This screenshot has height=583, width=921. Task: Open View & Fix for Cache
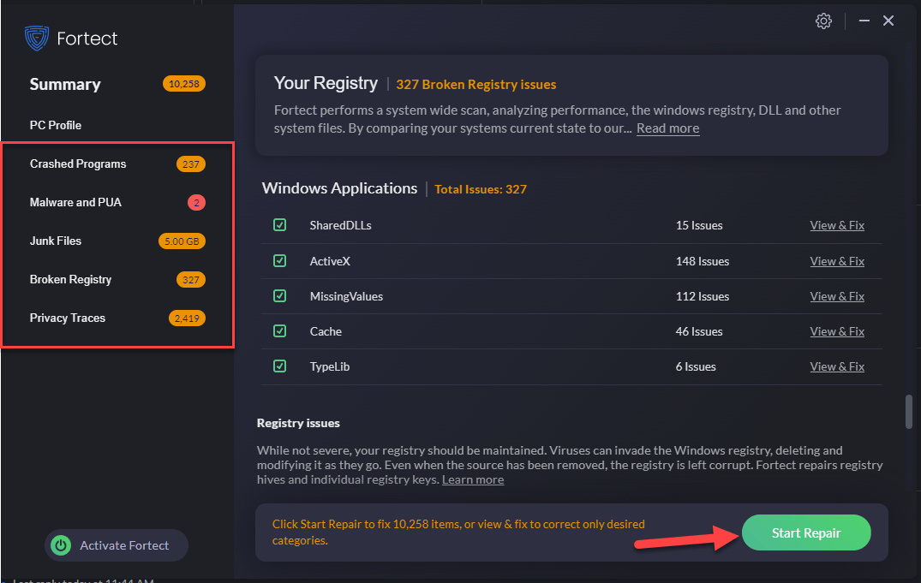[x=836, y=331]
